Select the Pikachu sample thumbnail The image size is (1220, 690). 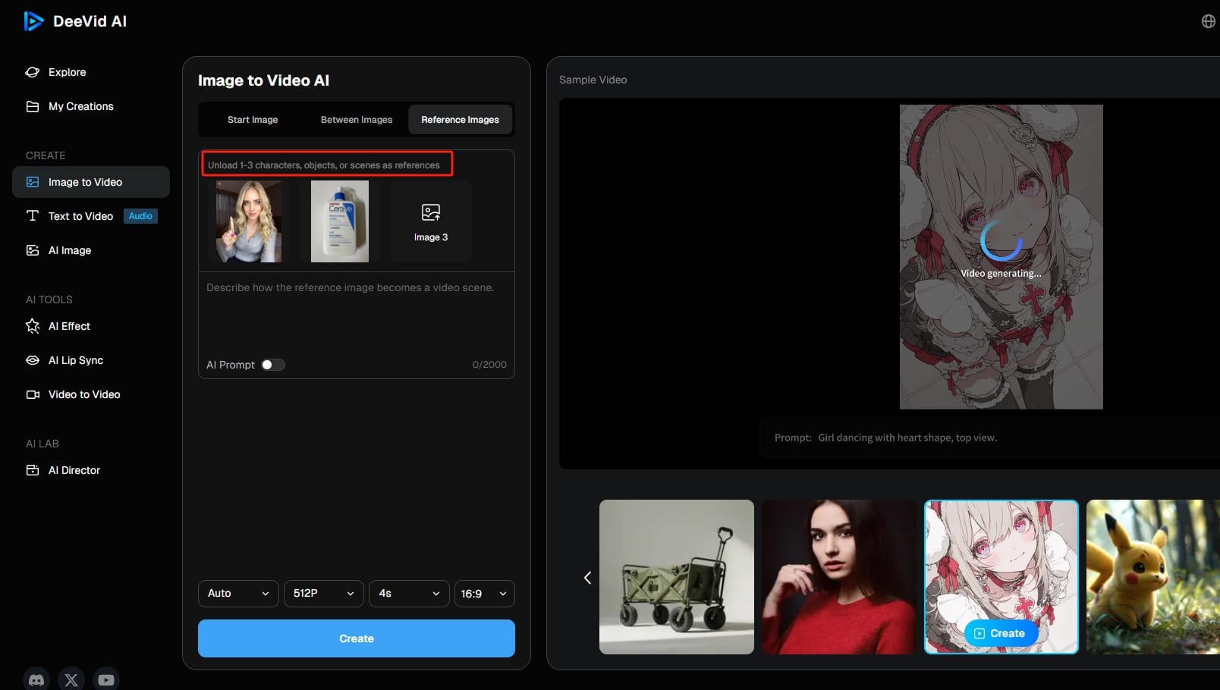point(1153,577)
